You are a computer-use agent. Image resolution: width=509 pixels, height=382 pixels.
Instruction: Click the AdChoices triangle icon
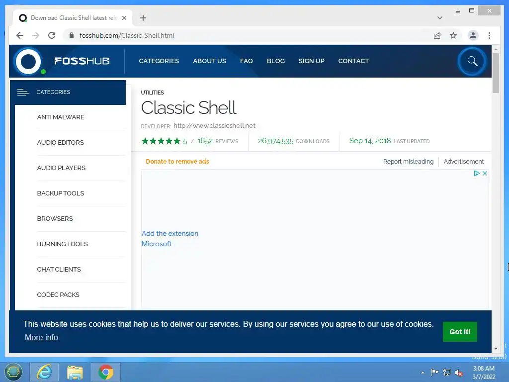pos(477,173)
